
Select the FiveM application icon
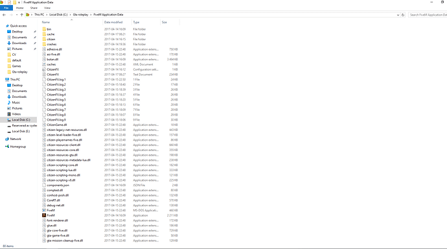click(44, 215)
